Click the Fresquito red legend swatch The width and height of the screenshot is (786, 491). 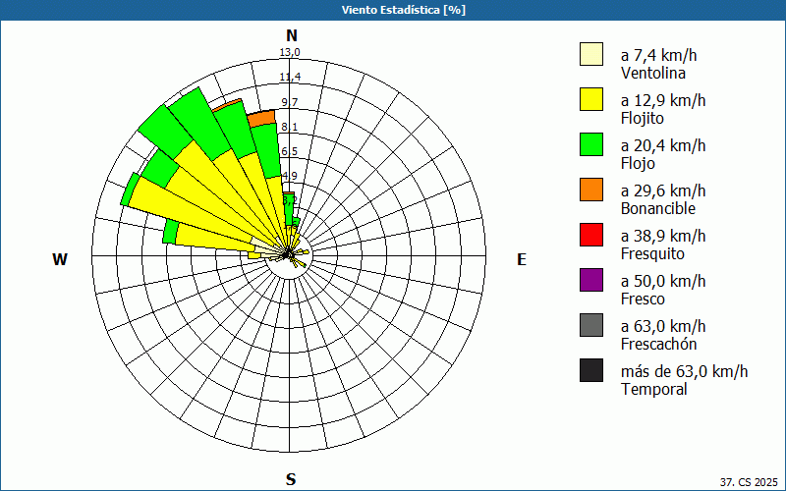pos(591,235)
